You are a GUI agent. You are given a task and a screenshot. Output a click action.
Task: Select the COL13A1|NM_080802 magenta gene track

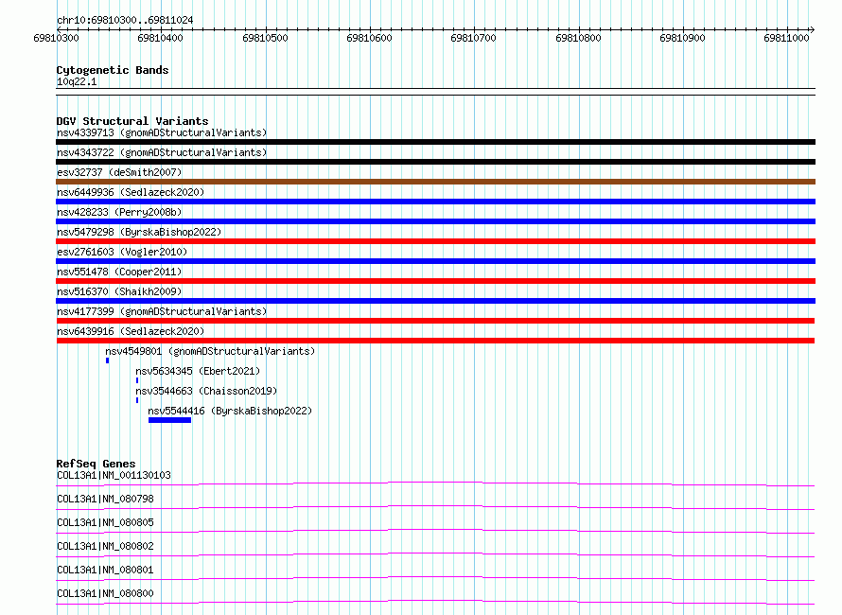point(435,554)
